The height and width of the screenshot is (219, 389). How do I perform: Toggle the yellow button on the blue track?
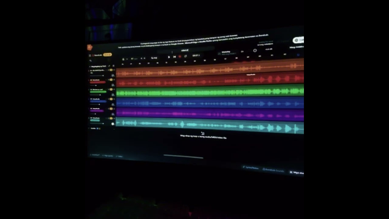[111, 99]
